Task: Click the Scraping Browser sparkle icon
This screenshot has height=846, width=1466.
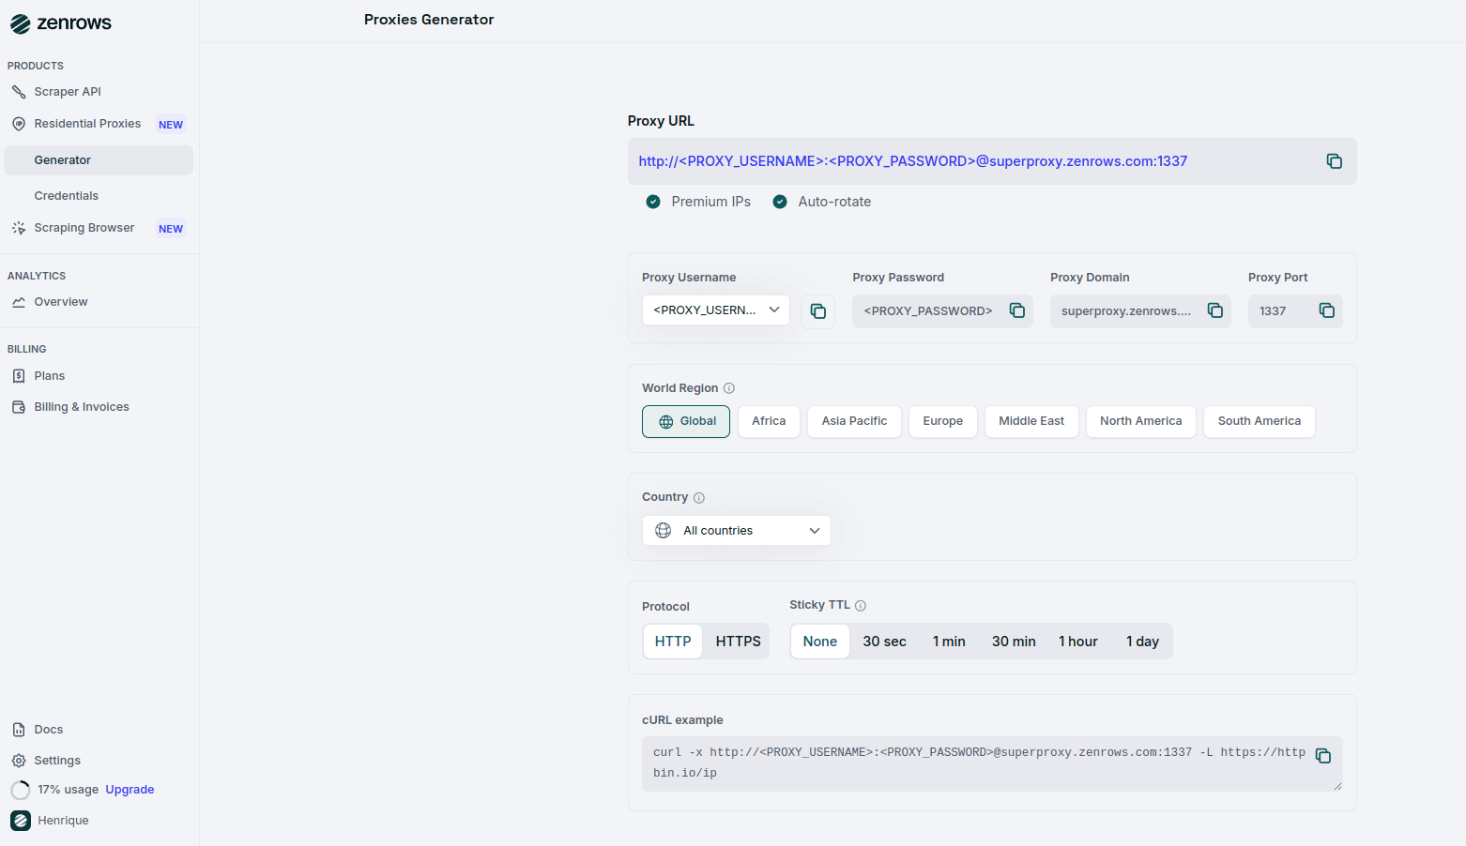Action: [x=19, y=228]
